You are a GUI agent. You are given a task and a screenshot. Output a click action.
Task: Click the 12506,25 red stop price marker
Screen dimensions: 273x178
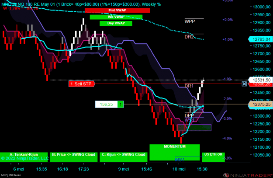click(260, 84)
